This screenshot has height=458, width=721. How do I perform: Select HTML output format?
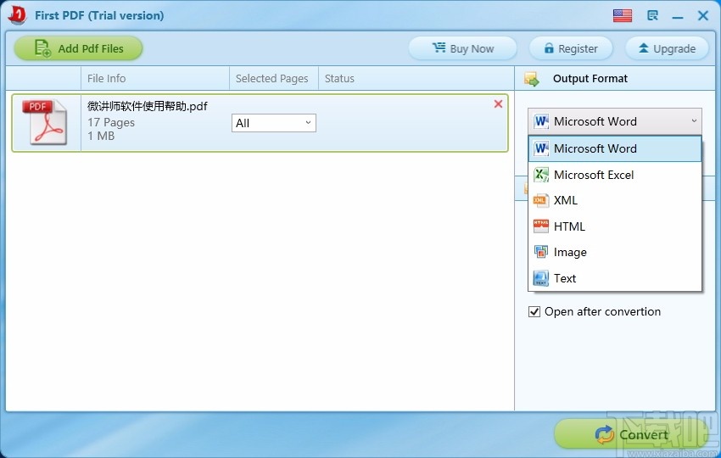pyautogui.click(x=615, y=226)
